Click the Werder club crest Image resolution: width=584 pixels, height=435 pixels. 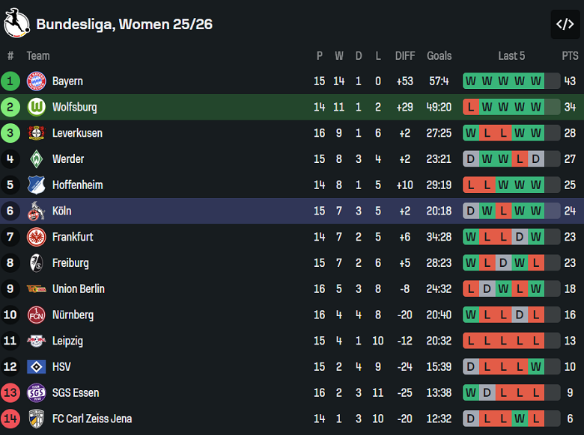(x=36, y=159)
